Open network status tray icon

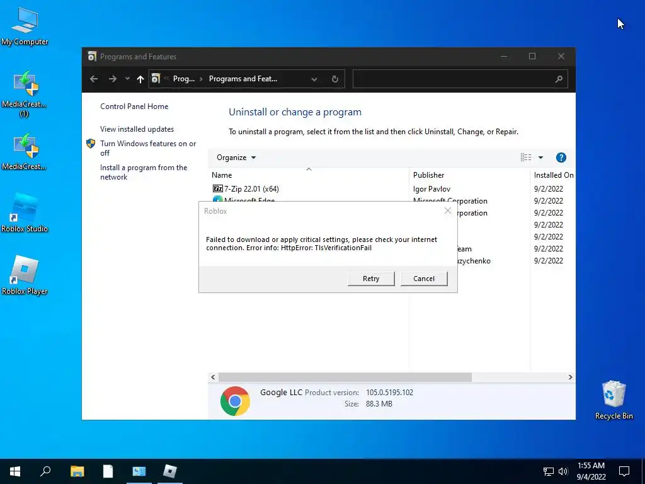tap(549, 471)
